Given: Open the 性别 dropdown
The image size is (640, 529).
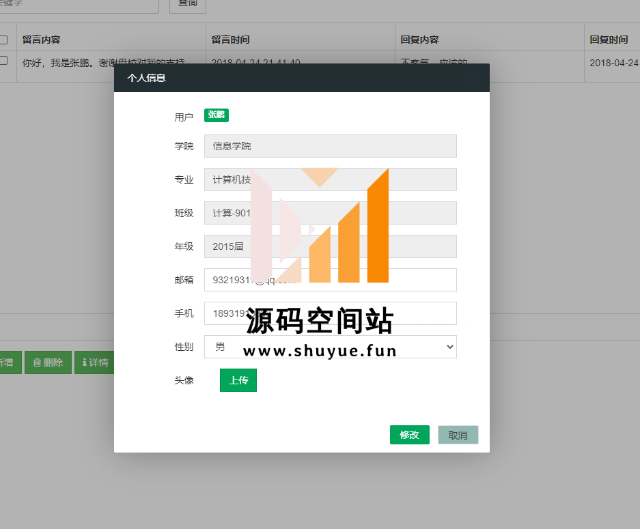Looking at the screenshot, I should click(330, 347).
